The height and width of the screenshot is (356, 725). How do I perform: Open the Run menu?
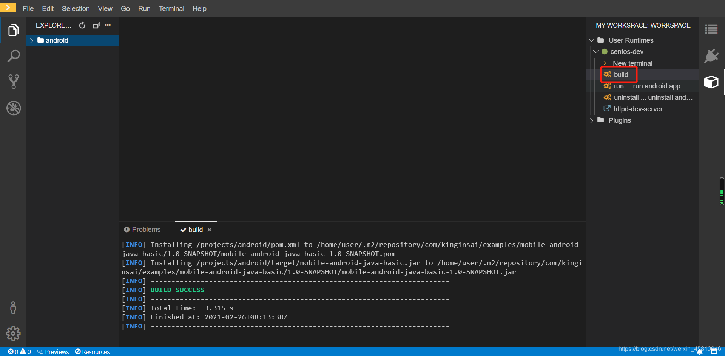144,8
